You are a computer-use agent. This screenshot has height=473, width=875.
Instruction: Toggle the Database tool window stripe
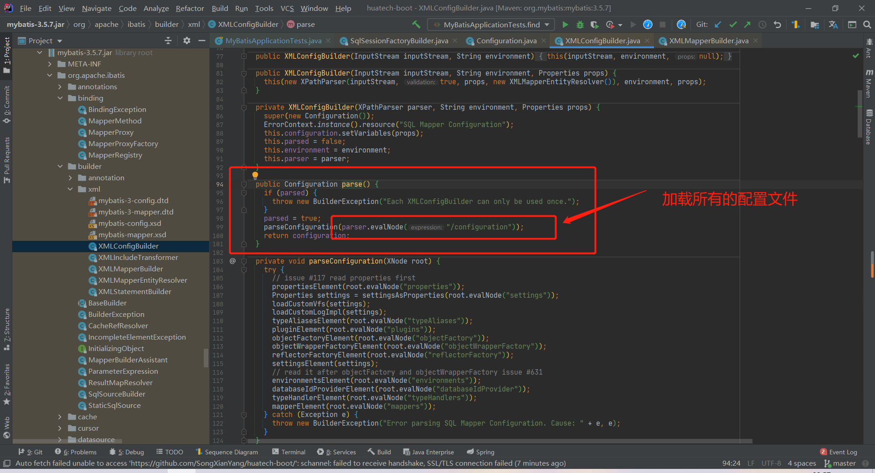point(869,127)
